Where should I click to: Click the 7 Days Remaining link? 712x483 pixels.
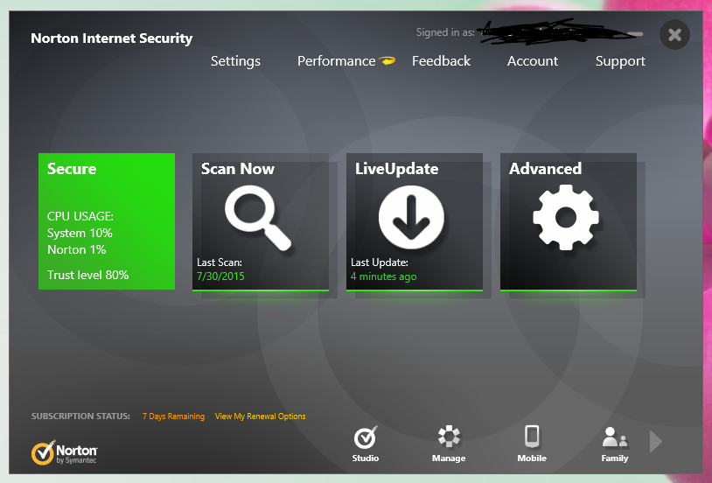point(173,416)
